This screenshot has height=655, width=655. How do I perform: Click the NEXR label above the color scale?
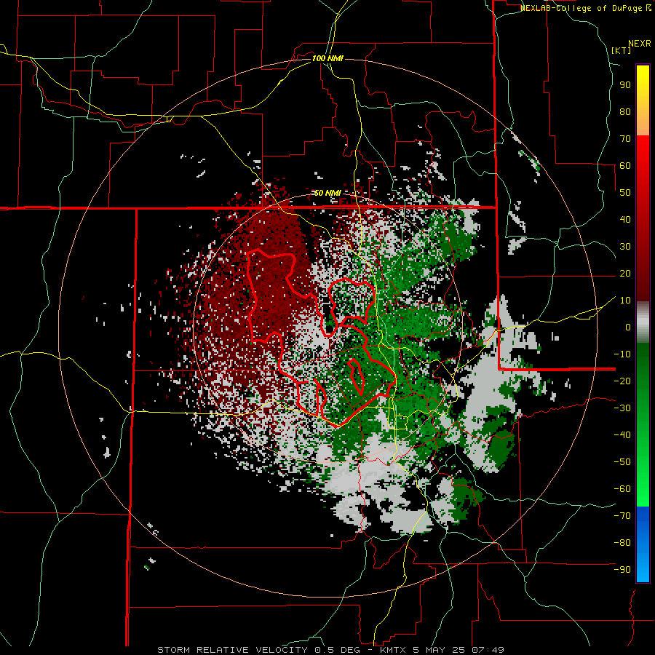(640, 44)
